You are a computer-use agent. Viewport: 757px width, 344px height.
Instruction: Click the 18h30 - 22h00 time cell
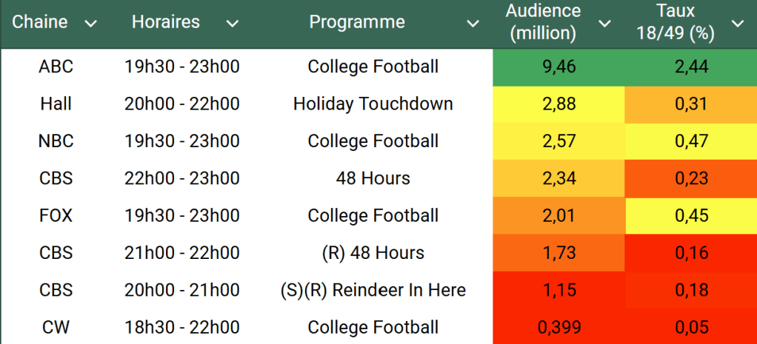[x=181, y=327]
